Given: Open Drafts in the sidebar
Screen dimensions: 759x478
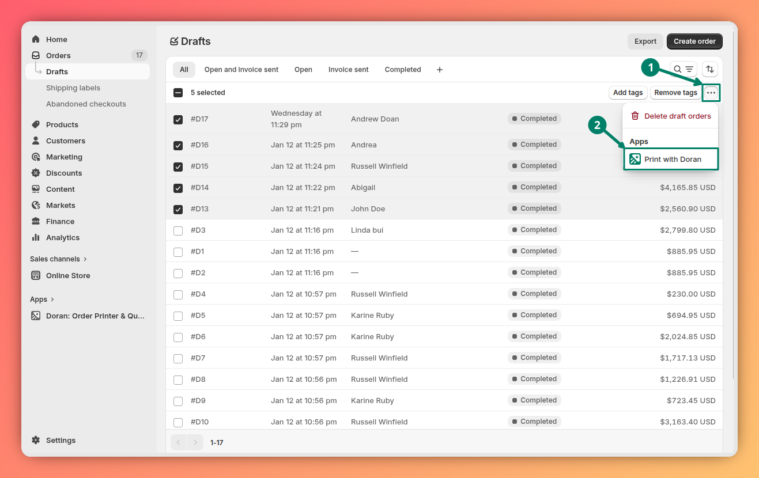Looking at the screenshot, I should (x=88, y=71).
